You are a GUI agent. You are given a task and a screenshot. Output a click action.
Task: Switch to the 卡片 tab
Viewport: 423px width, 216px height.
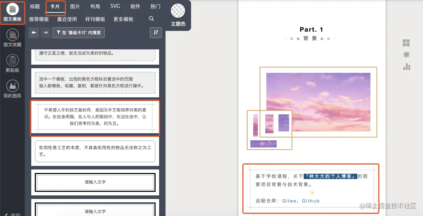pyautogui.click(x=55, y=6)
